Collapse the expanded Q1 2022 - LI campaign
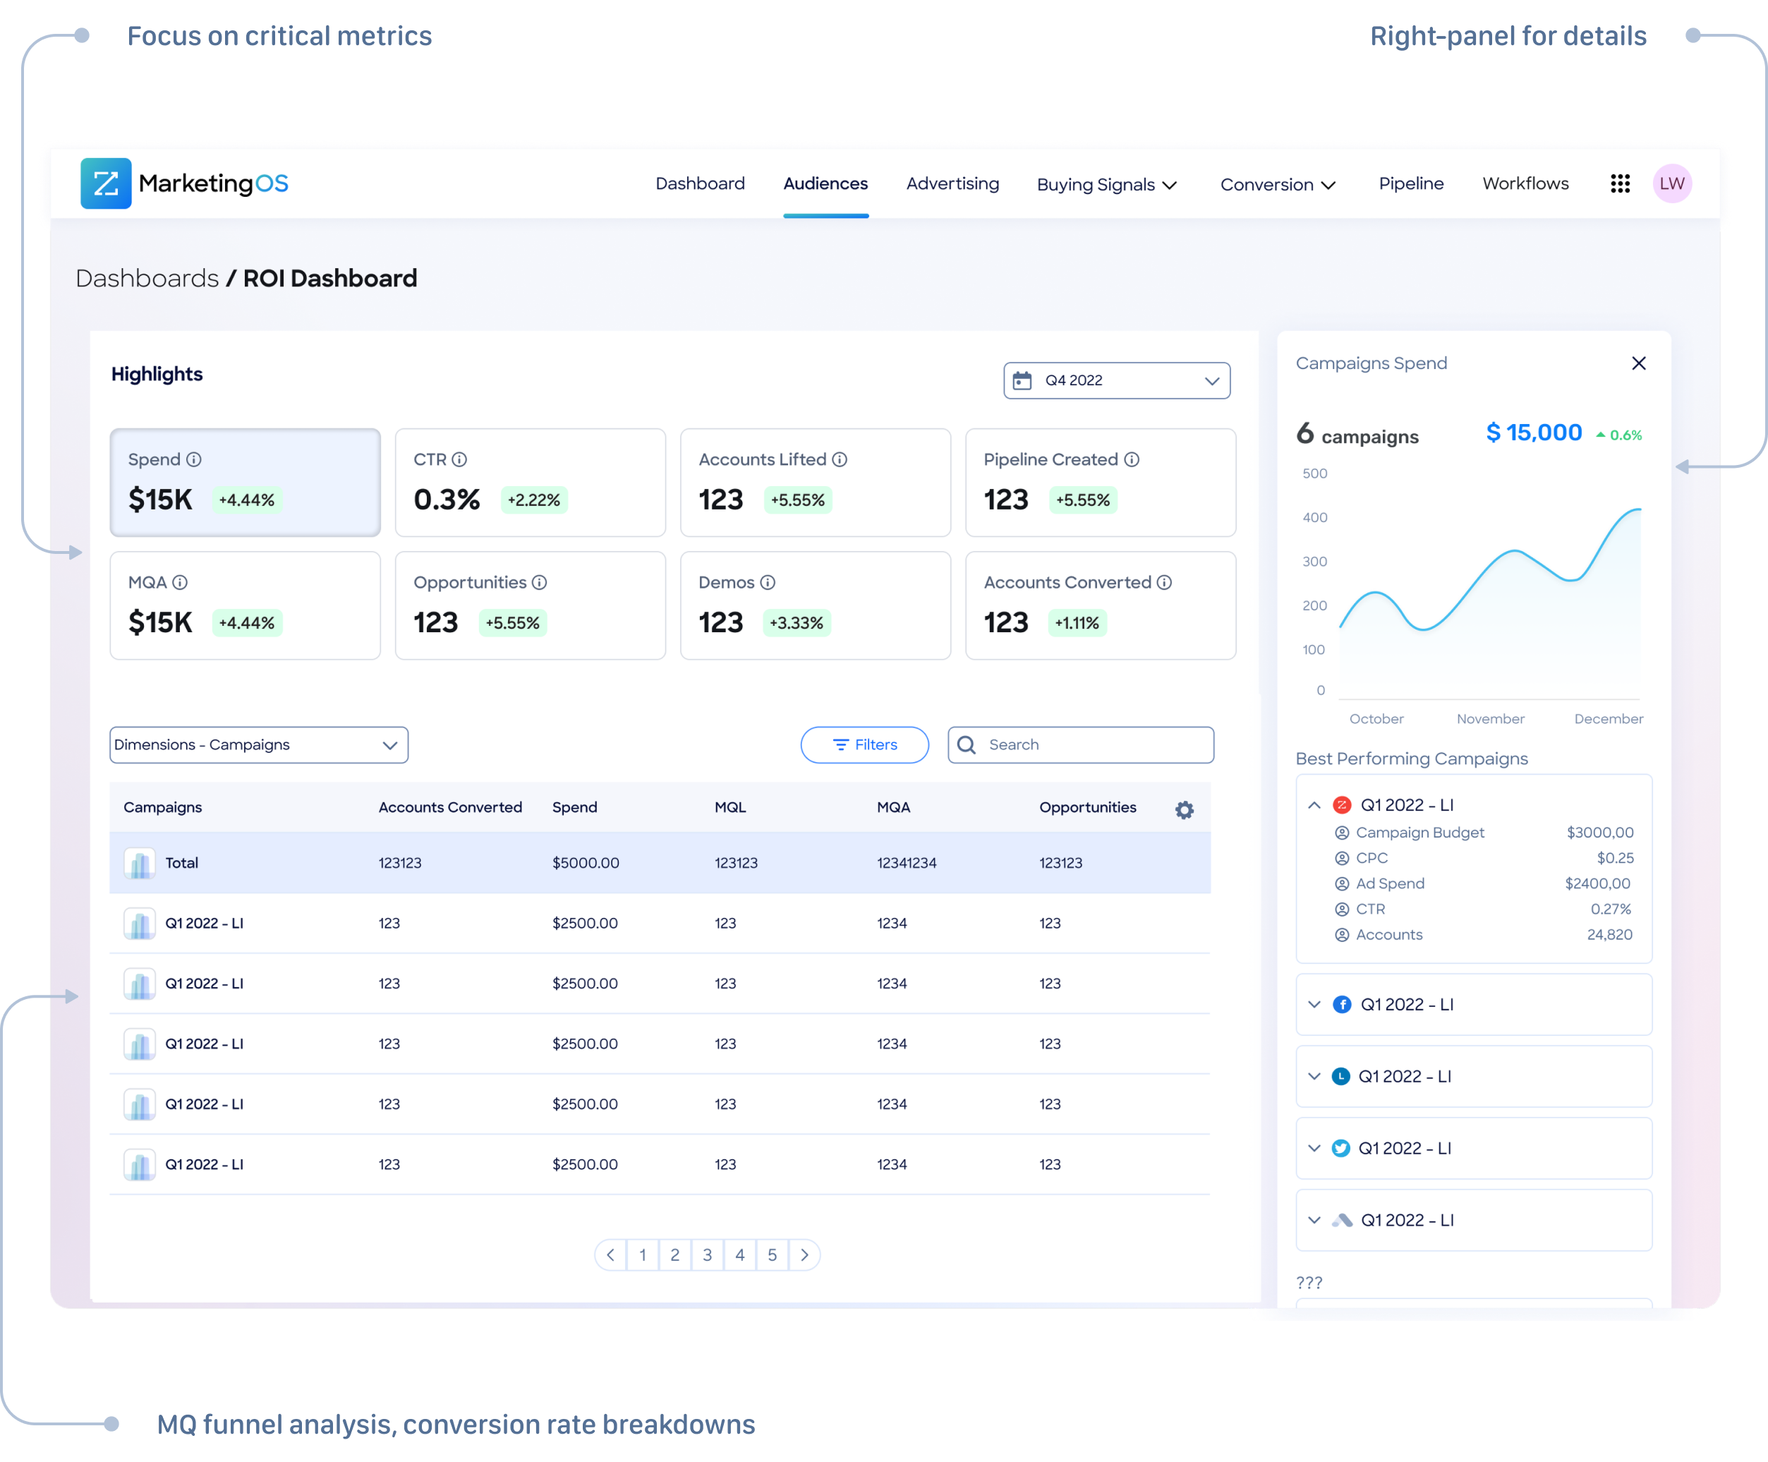The height and width of the screenshot is (1462, 1768). 1314,805
